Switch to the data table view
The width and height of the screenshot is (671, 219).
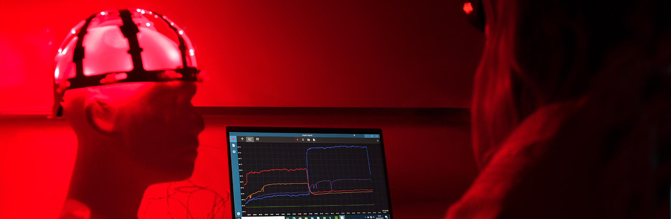pos(257,139)
